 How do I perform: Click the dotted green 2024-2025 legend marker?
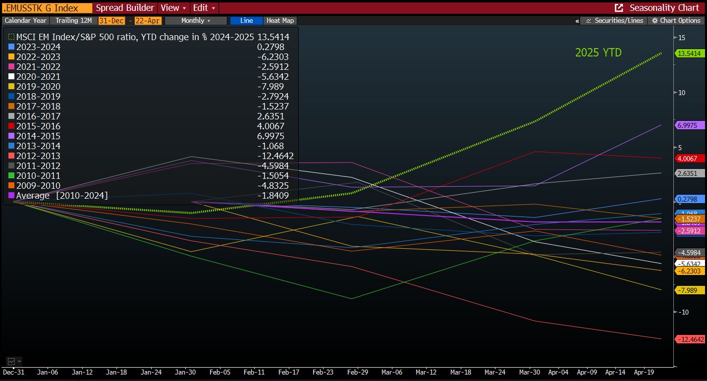12,37
